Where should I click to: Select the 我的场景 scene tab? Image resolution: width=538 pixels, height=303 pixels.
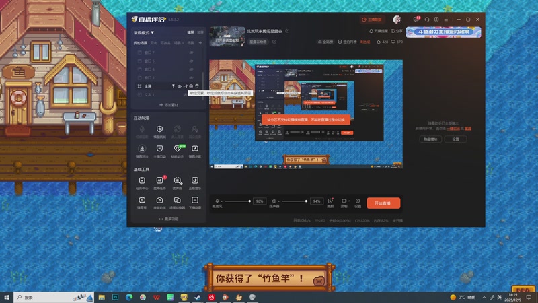tap(140, 43)
